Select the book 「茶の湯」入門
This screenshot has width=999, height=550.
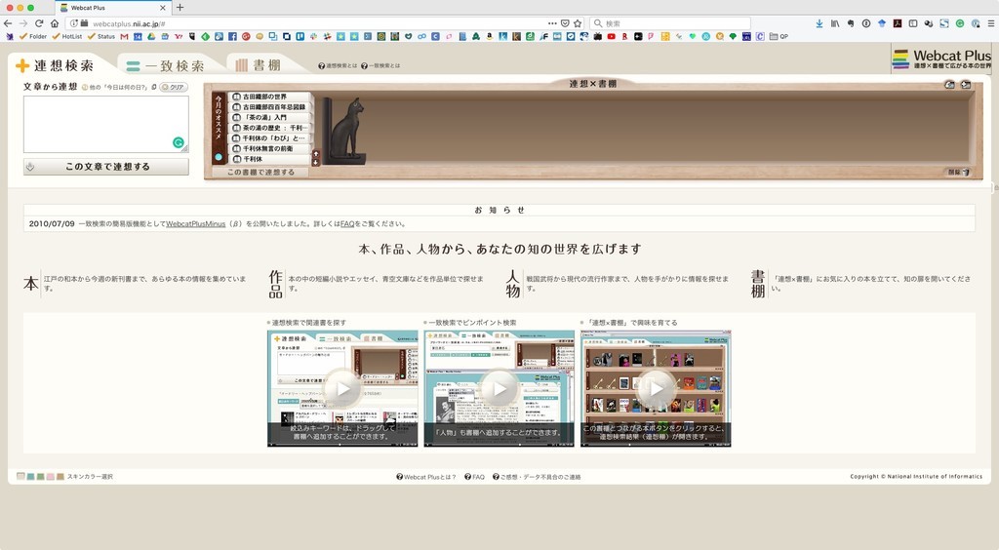269,117
